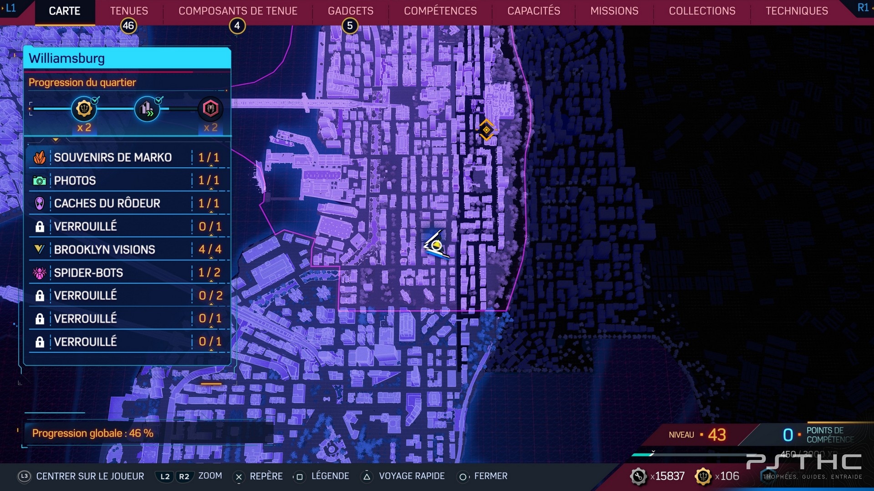This screenshot has height=491, width=874.
Task: Click the NIVEAU 43 indicator
Action: pos(697,435)
